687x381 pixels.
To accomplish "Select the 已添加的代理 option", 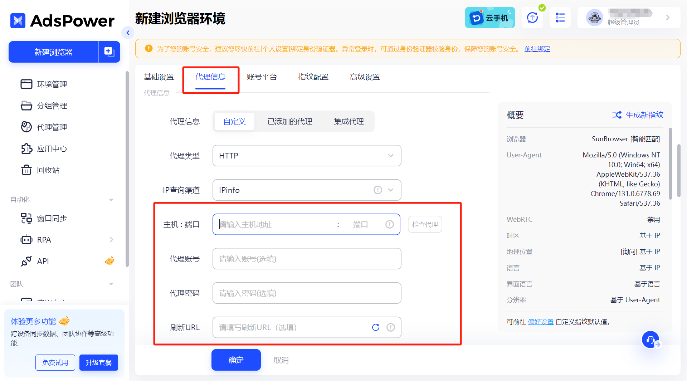I will point(290,121).
